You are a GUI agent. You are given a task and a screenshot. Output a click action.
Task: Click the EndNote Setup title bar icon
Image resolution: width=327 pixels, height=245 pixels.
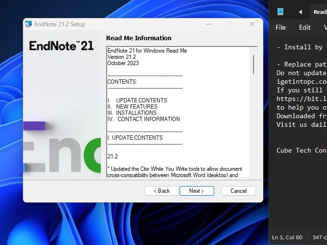click(x=28, y=24)
